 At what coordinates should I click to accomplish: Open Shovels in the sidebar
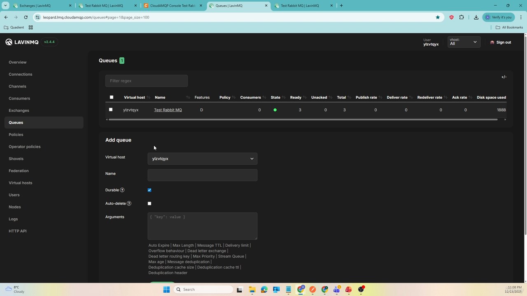click(16, 159)
